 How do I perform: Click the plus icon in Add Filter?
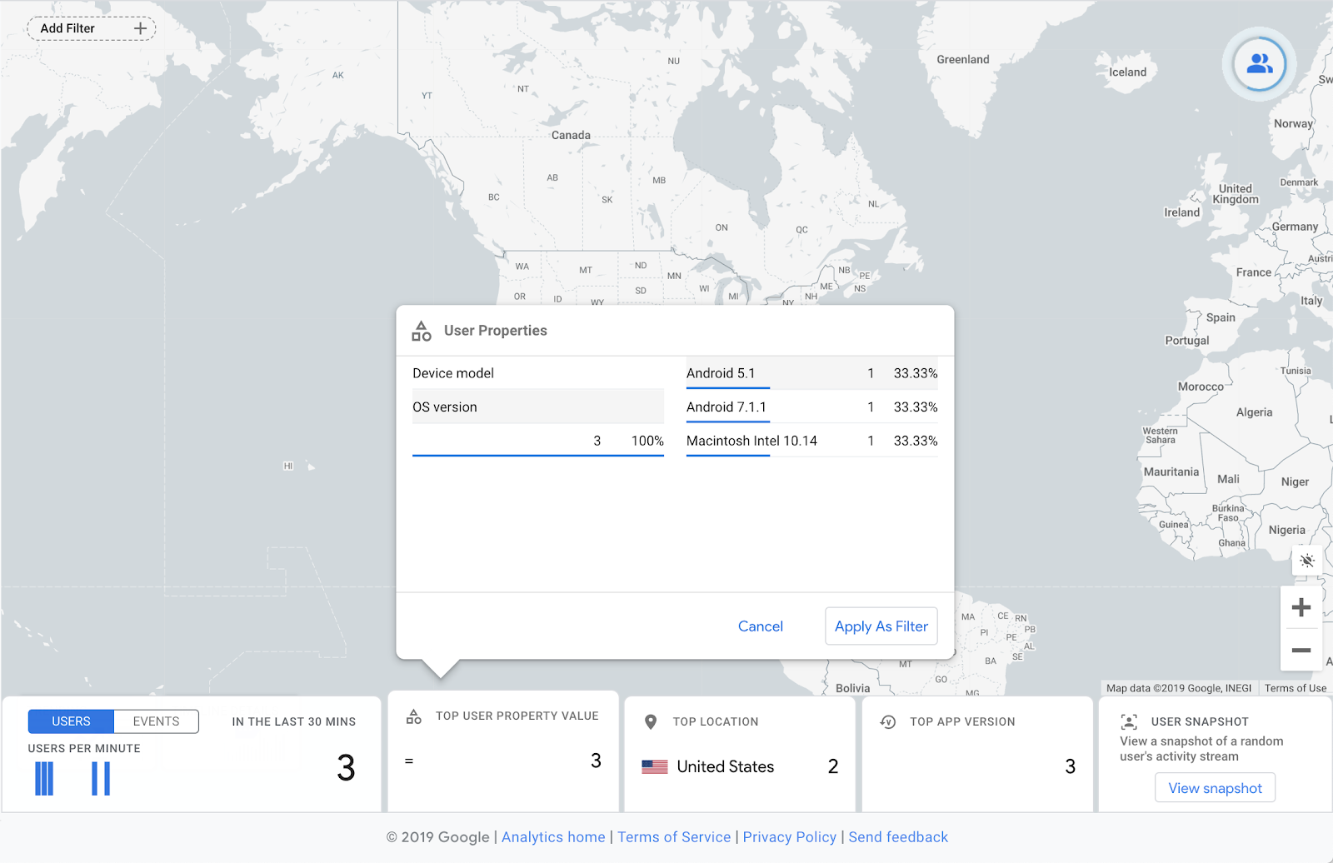click(140, 28)
